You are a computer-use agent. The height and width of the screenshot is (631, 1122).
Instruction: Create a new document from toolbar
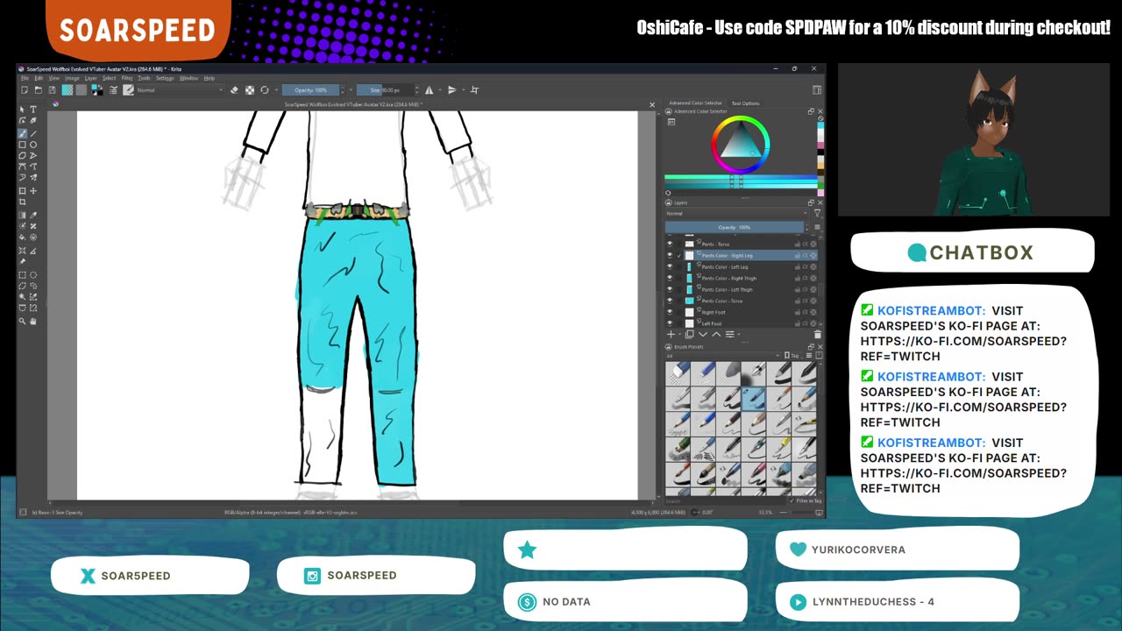24,90
